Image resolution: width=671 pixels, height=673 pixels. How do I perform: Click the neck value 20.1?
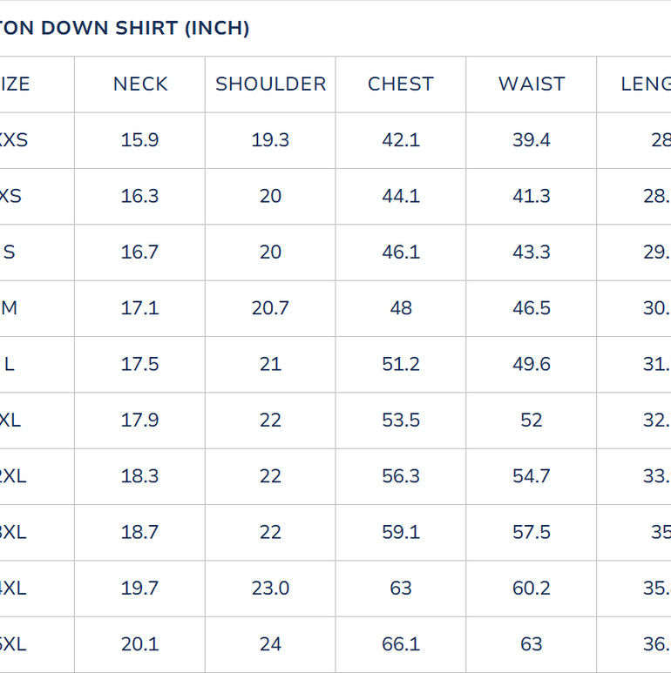pos(140,644)
